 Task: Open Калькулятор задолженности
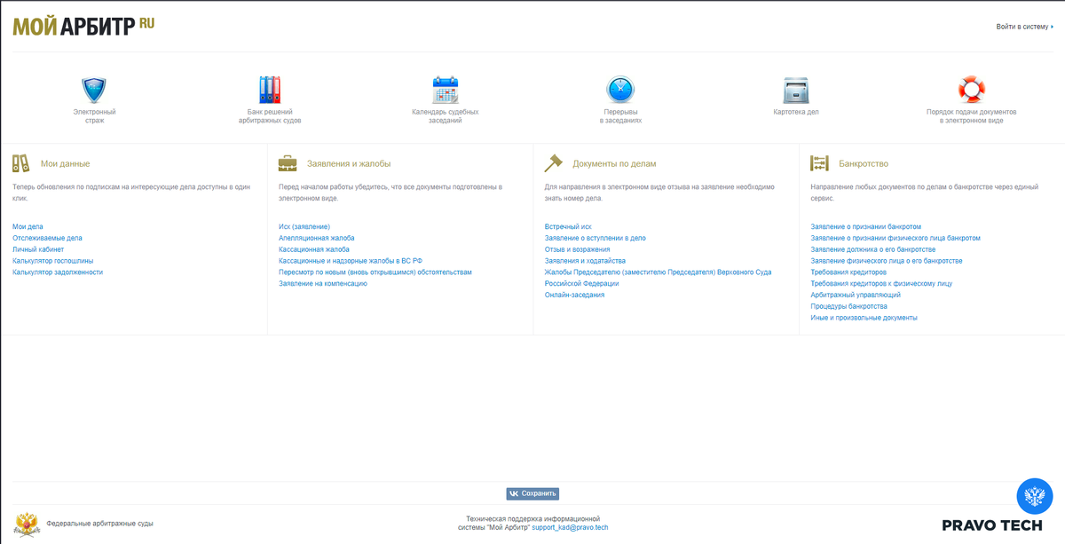(x=58, y=272)
